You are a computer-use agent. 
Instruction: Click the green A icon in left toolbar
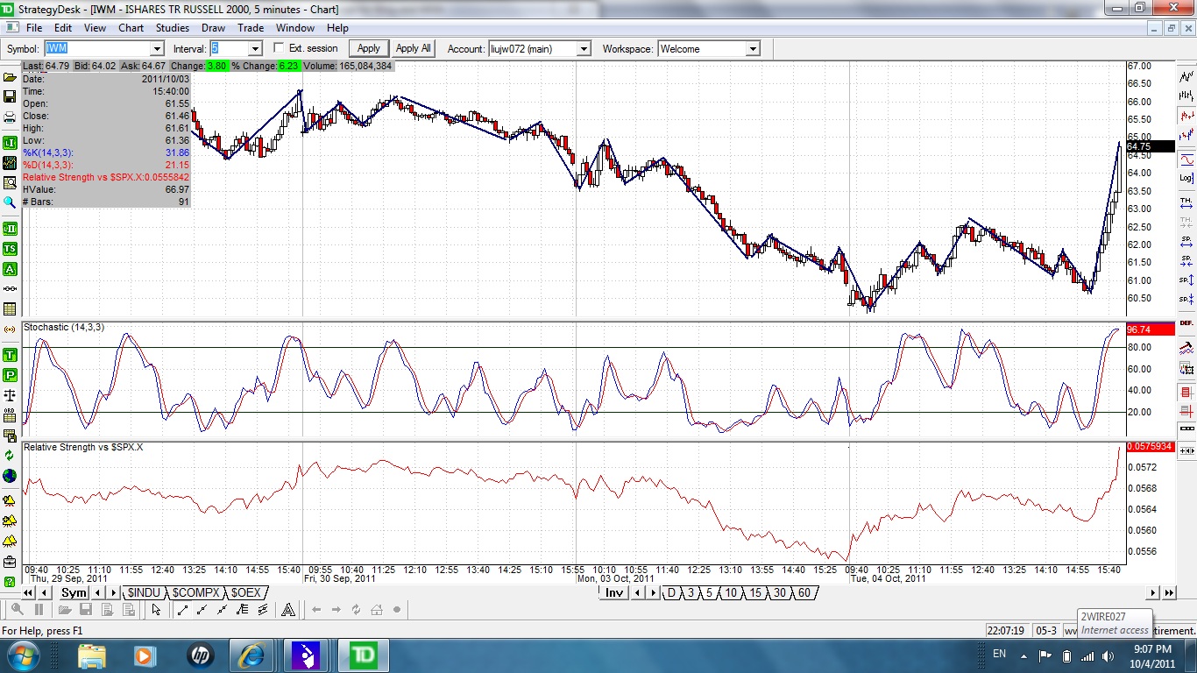(10, 269)
